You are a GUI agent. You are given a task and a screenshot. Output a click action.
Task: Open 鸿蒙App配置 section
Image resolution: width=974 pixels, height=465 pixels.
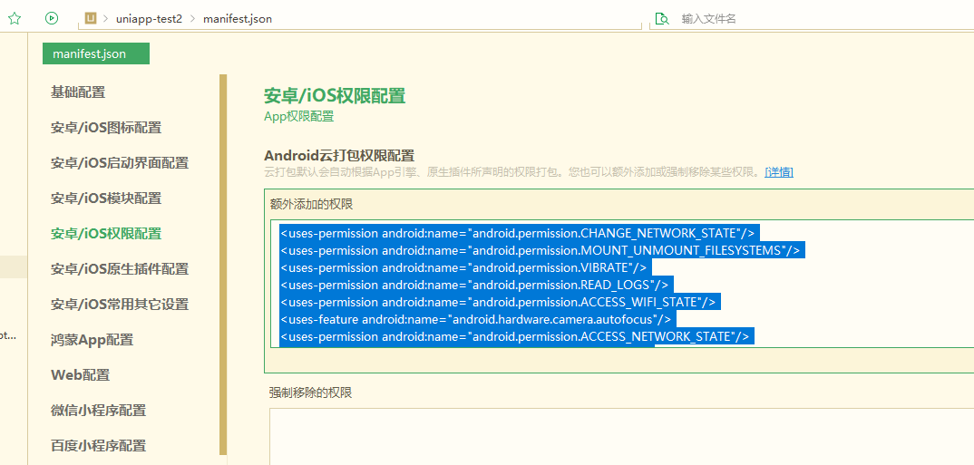(x=92, y=340)
